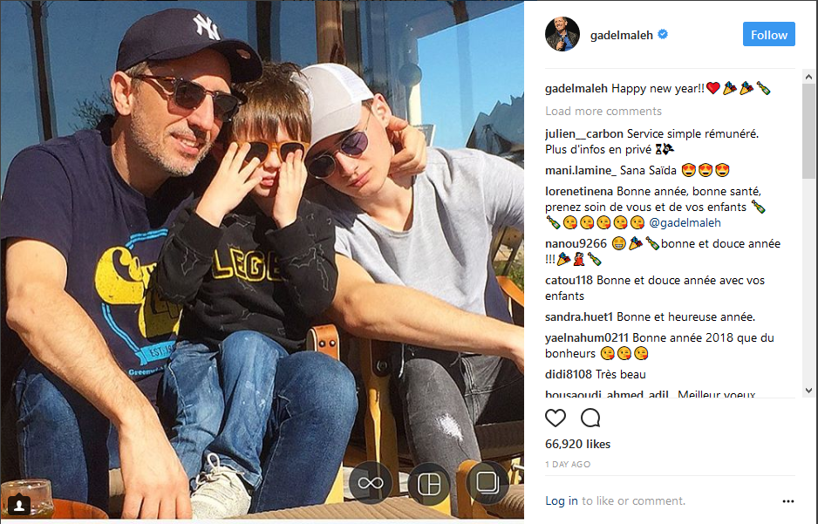The image size is (818, 524).
Task: Click the 1 DAY AGO timestamp
Action: coord(568,464)
